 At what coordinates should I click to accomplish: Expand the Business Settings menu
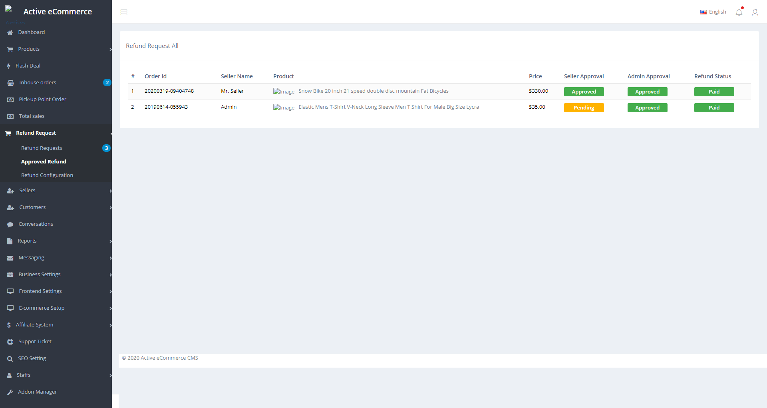40,275
